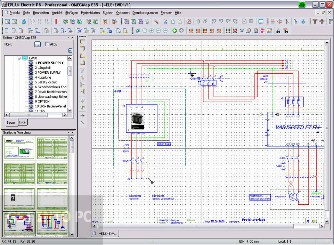334x245 pixels.
Task: Close the Grafische Vorschau panel
Action: [x=73, y=132]
